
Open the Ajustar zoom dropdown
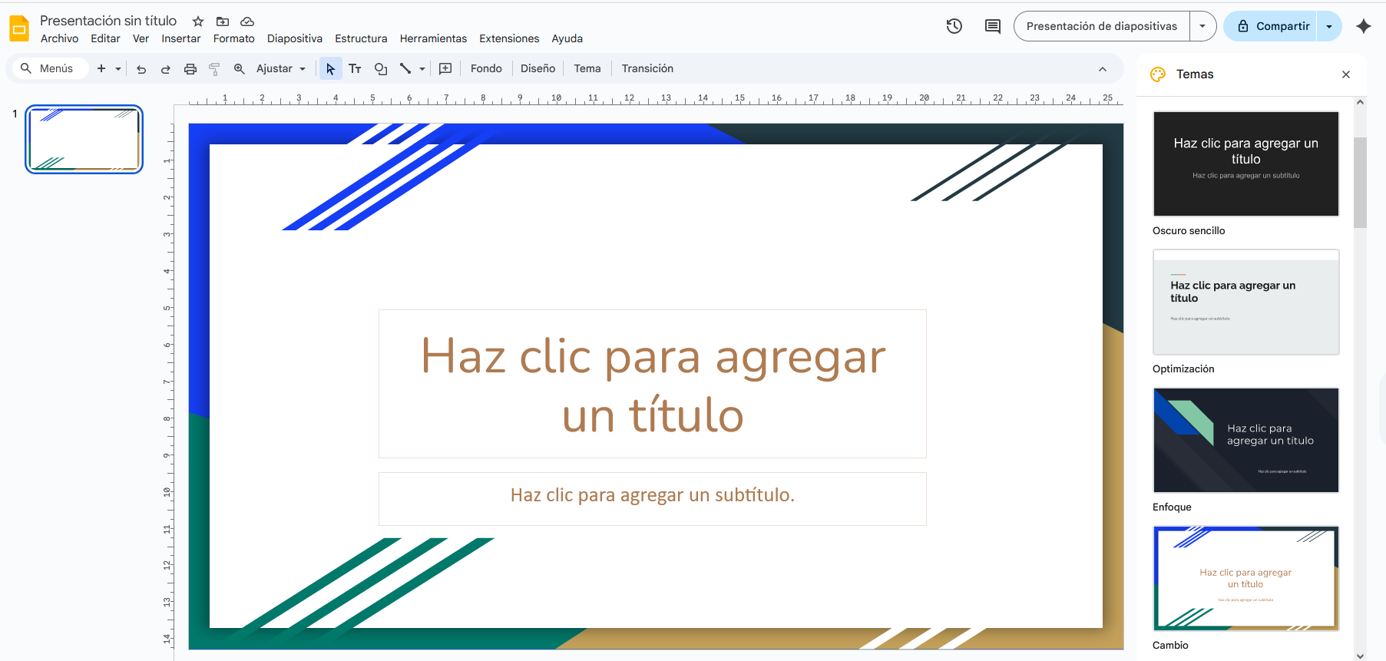coord(281,69)
